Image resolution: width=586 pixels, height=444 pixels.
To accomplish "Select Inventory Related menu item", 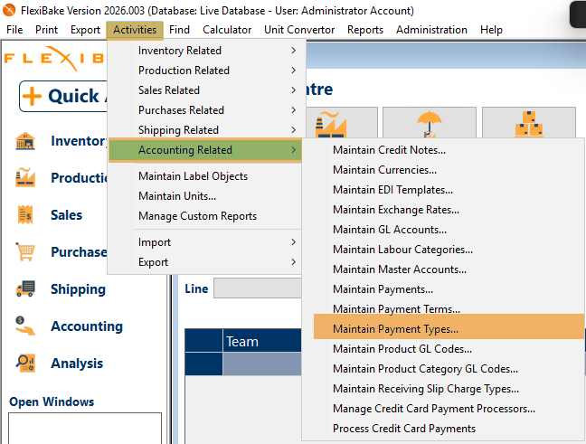I will [x=204, y=50].
